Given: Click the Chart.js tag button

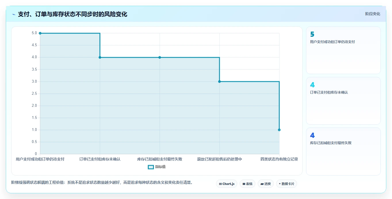Looking at the screenshot, I should pos(227,184).
